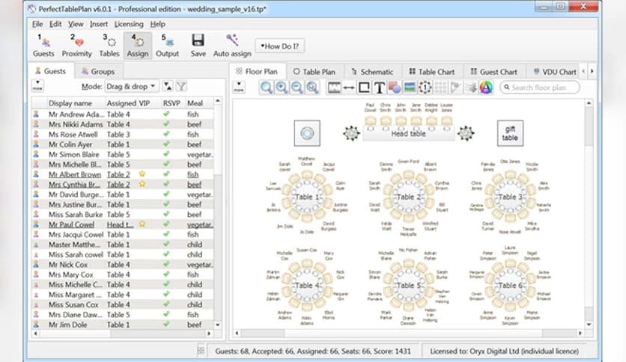Viewport: 626px width, 362px height.
Task: Zoom to fit floor plan icon
Action: pos(312,88)
